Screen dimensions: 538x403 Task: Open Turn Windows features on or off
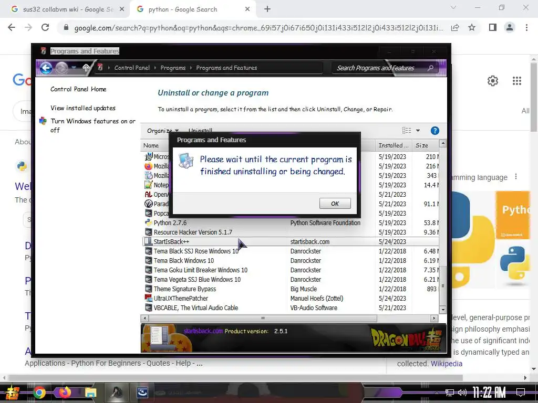pyautogui.click(x=93, y=125)
